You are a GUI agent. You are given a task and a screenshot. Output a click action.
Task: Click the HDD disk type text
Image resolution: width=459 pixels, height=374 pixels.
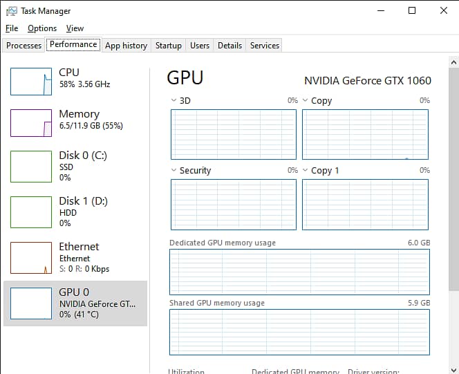coord(68,213)
